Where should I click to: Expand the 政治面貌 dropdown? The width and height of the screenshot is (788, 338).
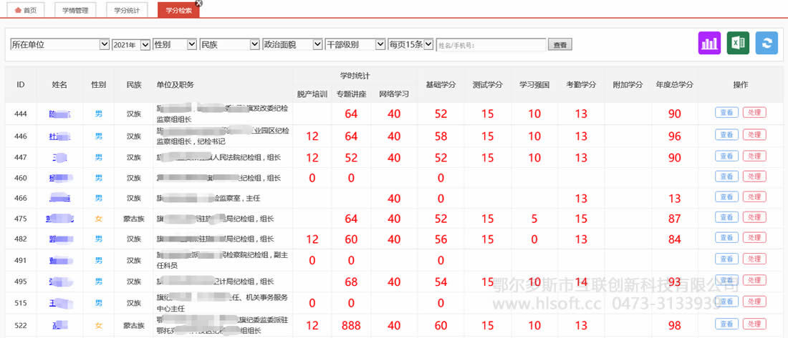click(x=292, y=44)
